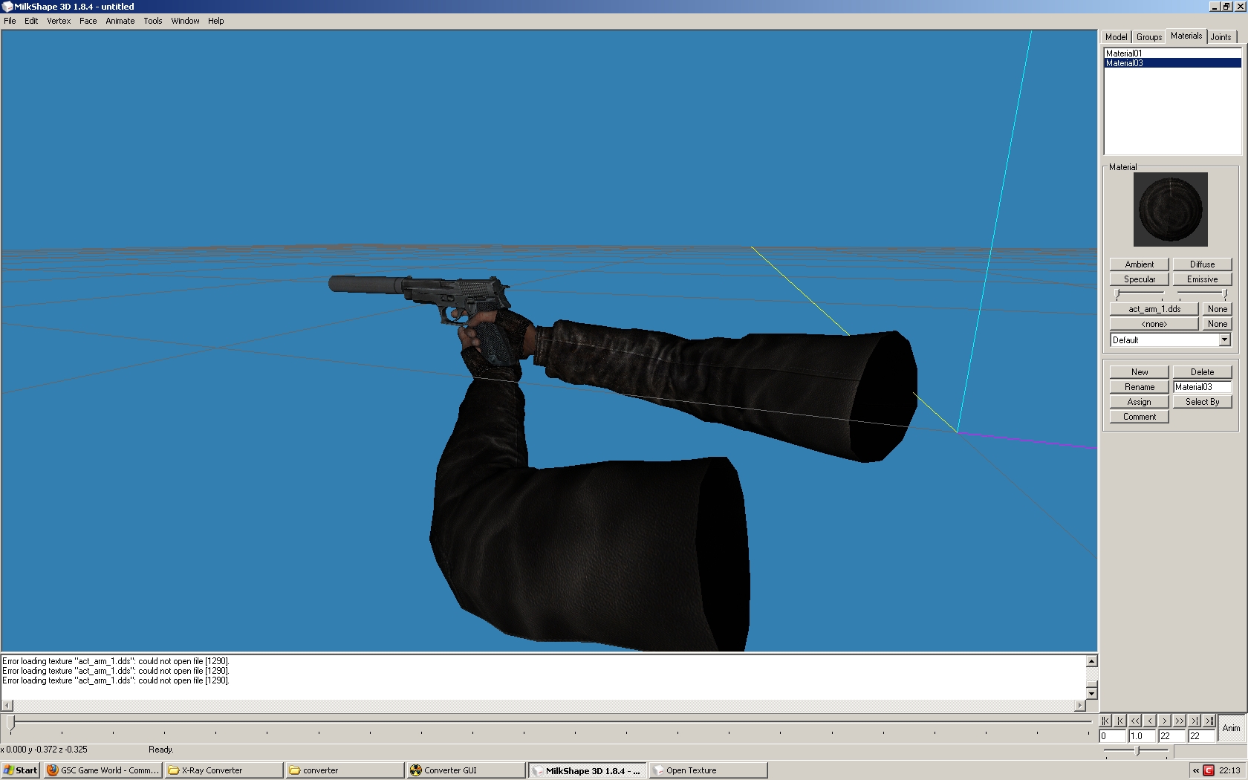Image resolution: width=1248 pixels, height=780 pixels.
Task: Click the system clock showing 22:13
Action: point(1229,770)
